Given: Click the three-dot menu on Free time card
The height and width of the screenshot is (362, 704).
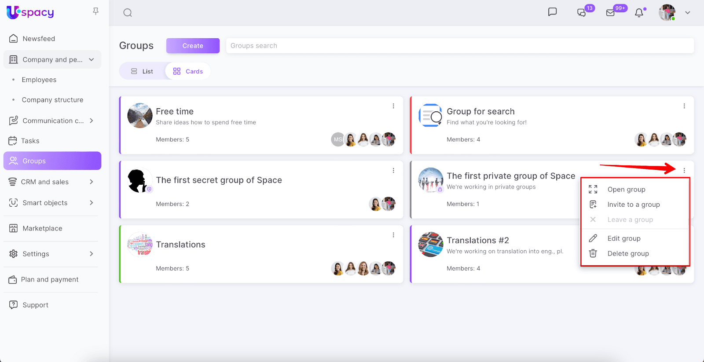Looking at the screenshot, I should click(393, 106).
